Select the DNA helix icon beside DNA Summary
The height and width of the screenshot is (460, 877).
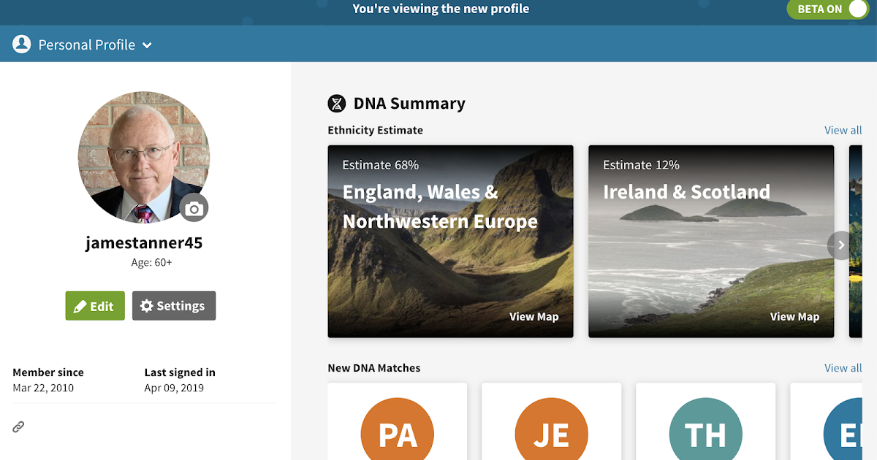pos(337,103)
